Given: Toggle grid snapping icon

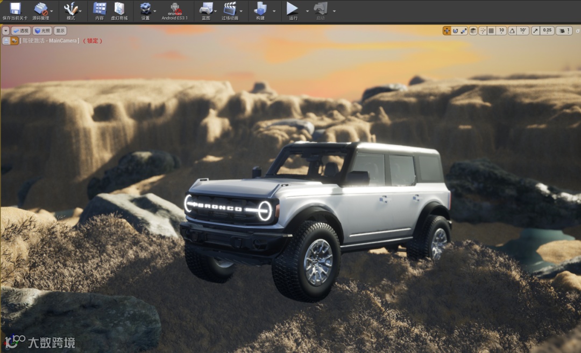Looking at the screenshot, I should [491, 31].
